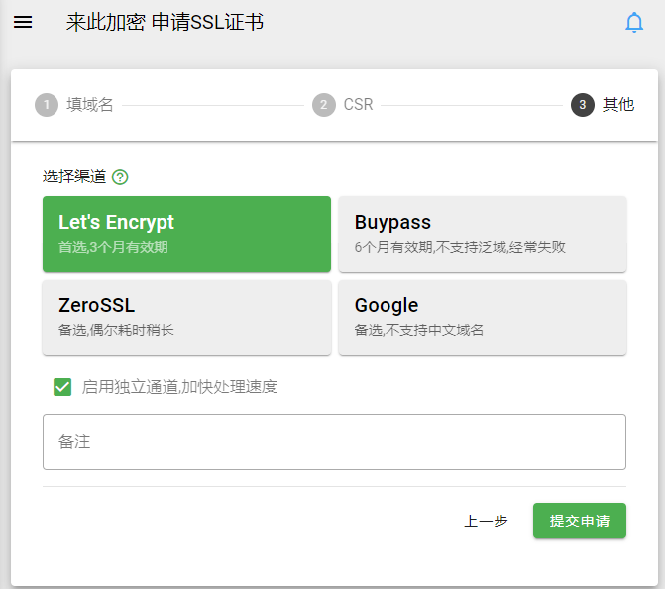This screenshot has width=665, height=589.
Task: Switch to the CSR step
Action: click(x=359, y=105)
